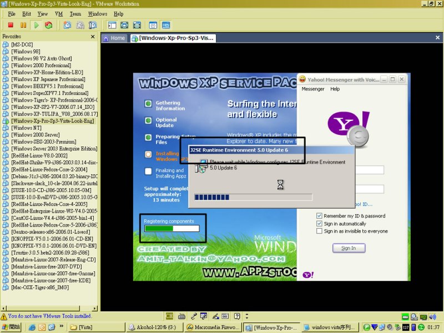Click the Yahoo password input field
Image resolution: width=444 pixels, height=333 pixels.
(x=370, y=189)
